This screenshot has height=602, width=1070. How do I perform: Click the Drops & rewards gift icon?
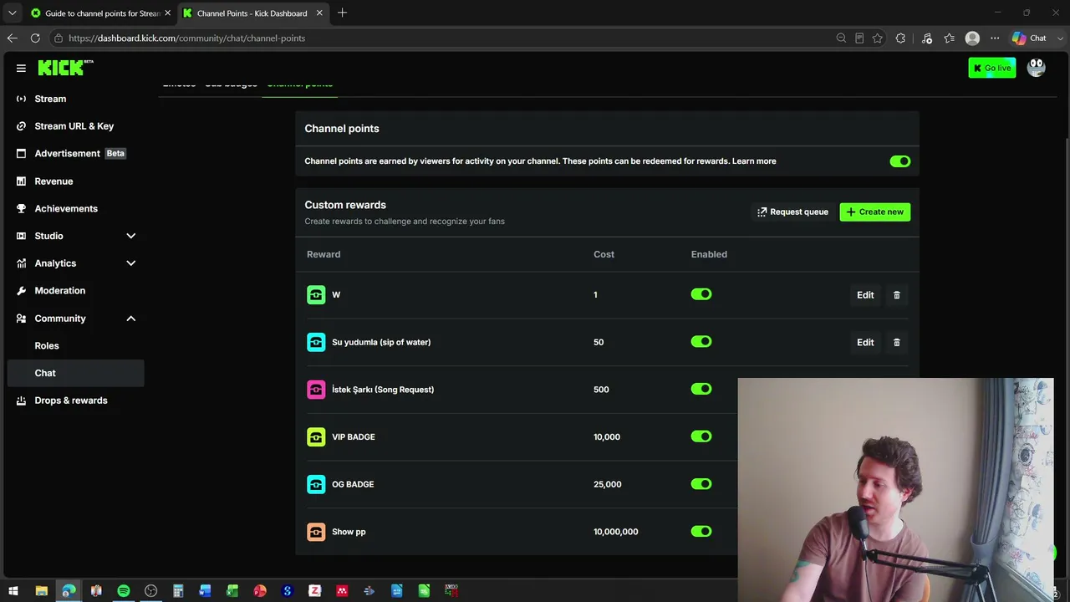tap(21, 400)
